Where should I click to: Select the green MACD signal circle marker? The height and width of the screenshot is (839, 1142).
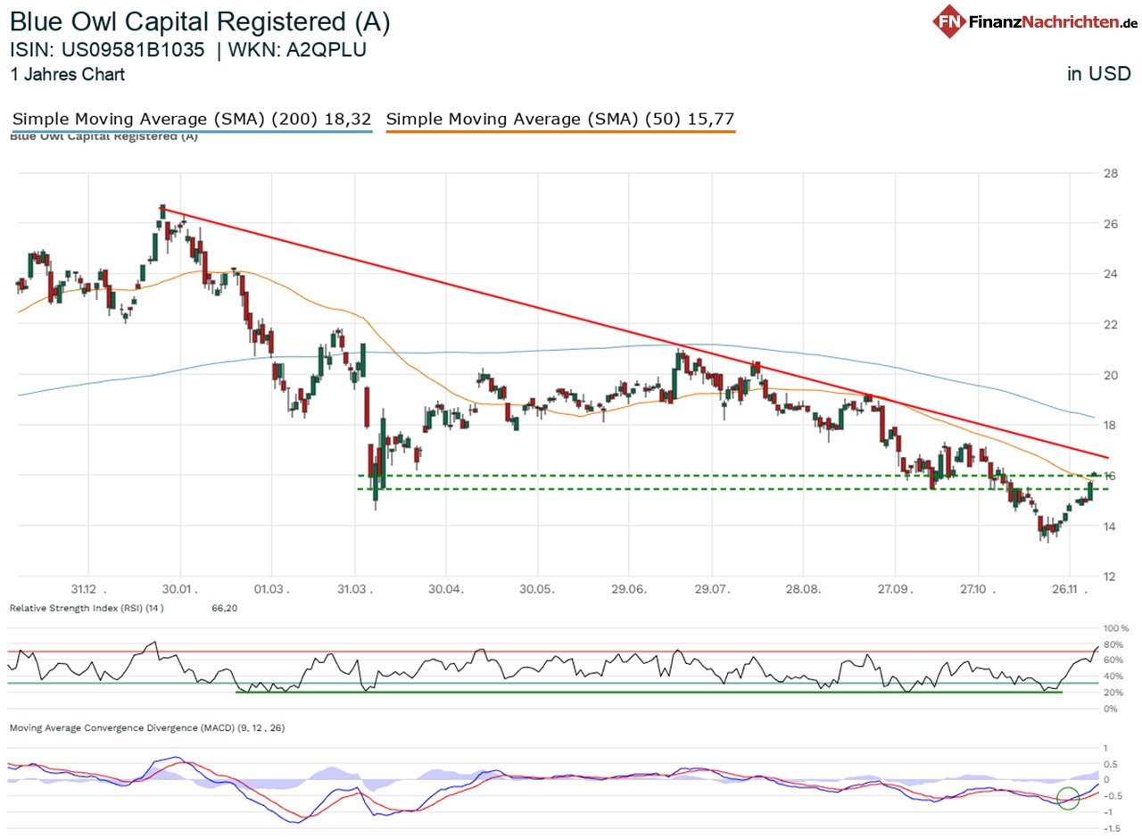[1067, 797]
